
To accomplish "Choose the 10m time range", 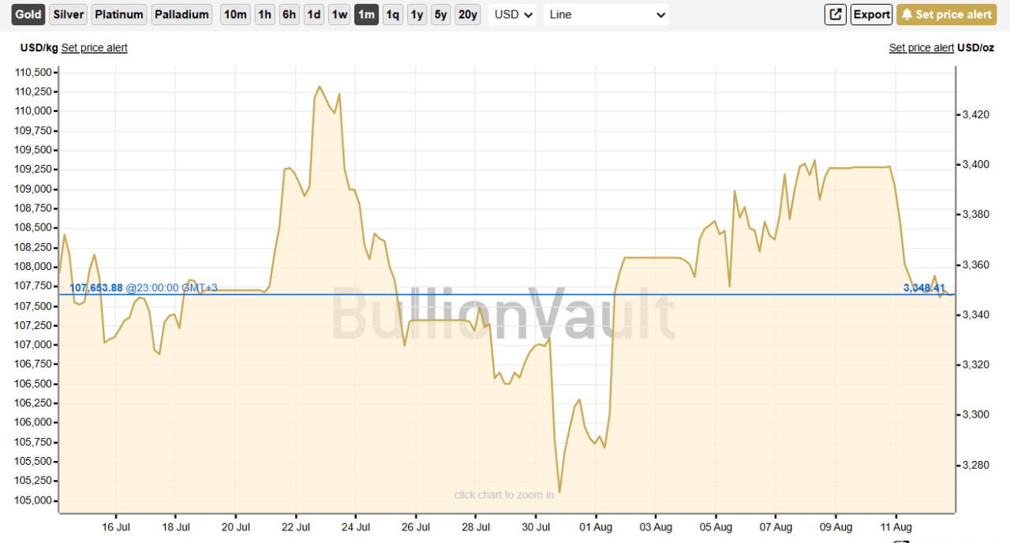I will tap(234, 14).
